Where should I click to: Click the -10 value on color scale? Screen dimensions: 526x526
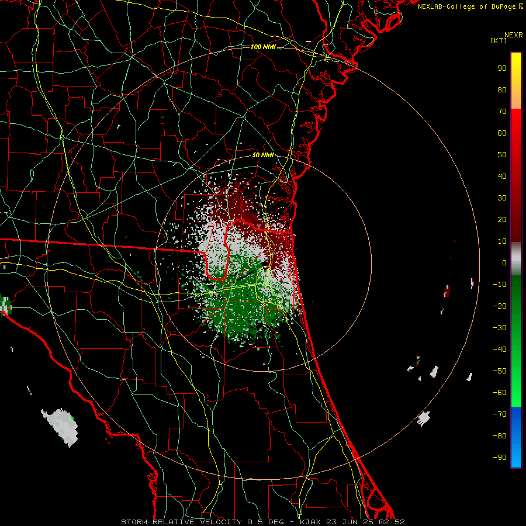[x=500, y=285]
